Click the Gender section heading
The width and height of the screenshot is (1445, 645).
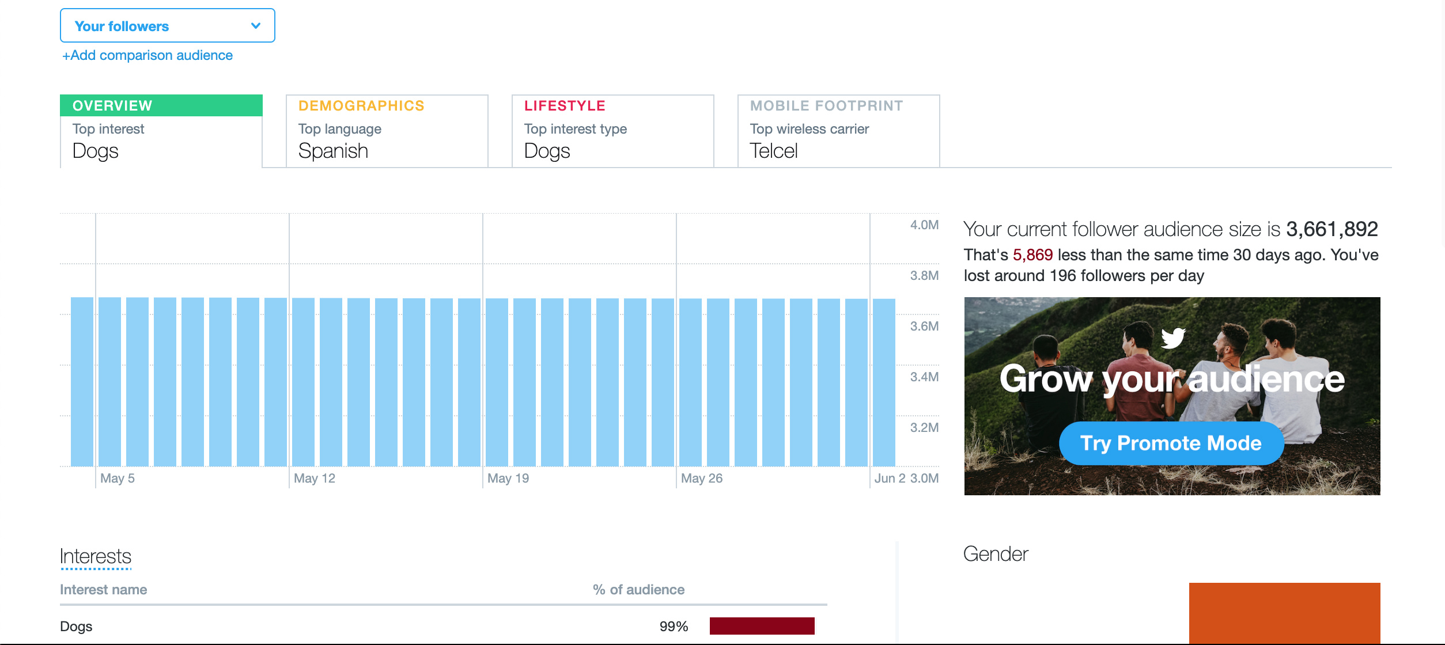click(996, 554)
